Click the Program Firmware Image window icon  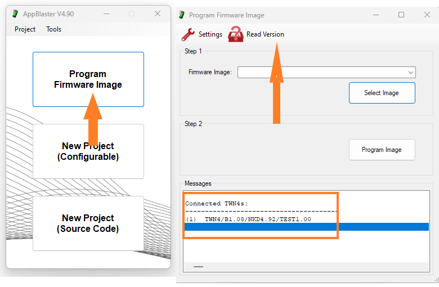pos(182,15)
